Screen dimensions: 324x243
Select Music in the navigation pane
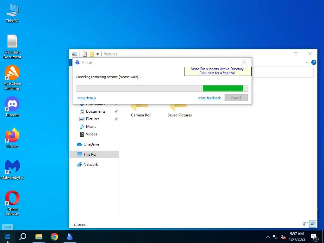tap(91, 127)
